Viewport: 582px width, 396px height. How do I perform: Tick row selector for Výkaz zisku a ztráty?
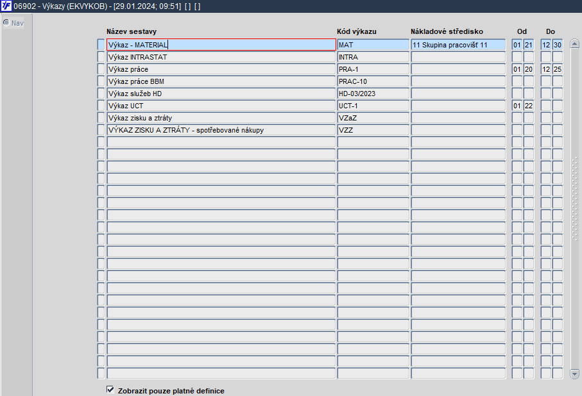point(101,118)
